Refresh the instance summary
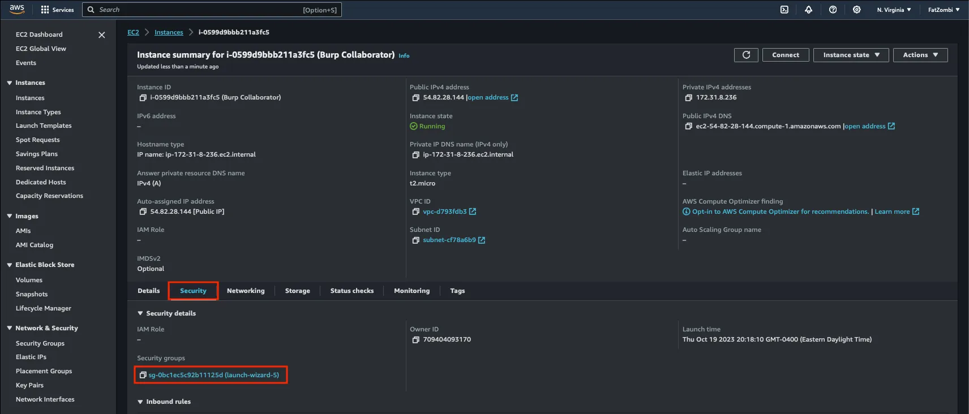 [746, 55]
